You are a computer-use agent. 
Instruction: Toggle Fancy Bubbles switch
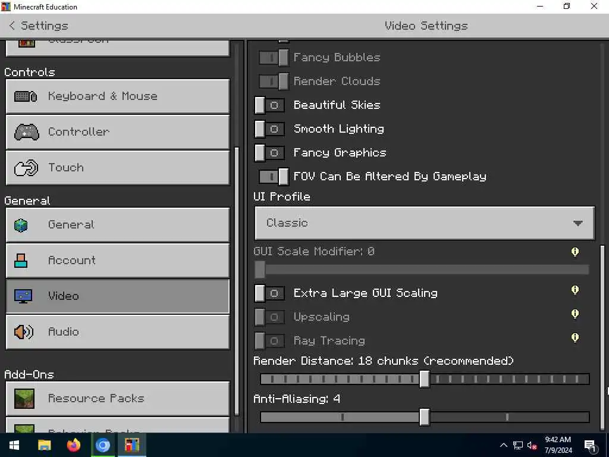click(274, 58)
